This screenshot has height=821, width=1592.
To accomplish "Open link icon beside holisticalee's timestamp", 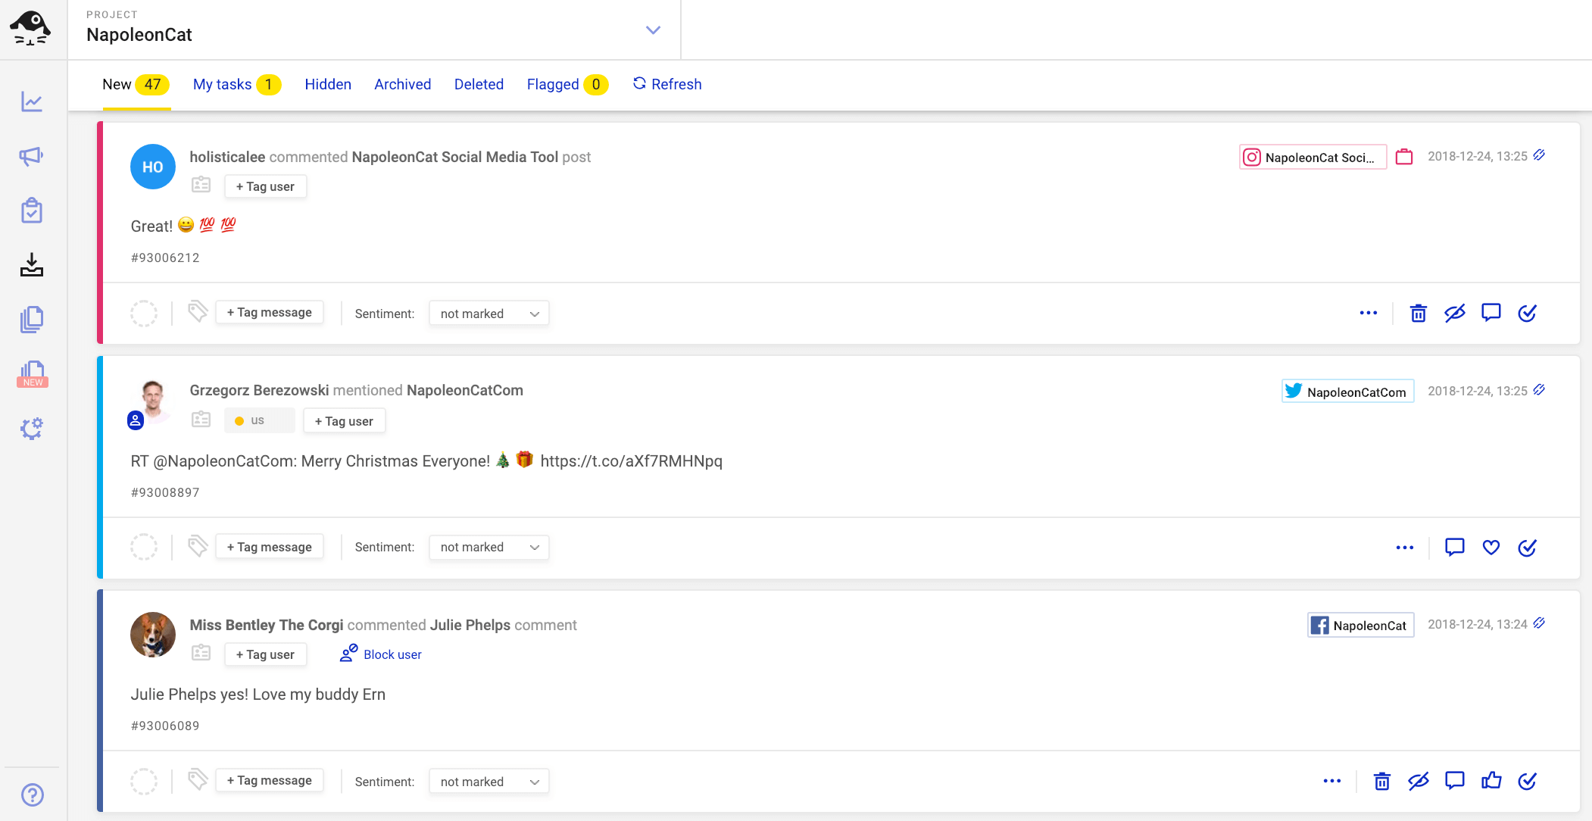I will (x=1539, y=155).
